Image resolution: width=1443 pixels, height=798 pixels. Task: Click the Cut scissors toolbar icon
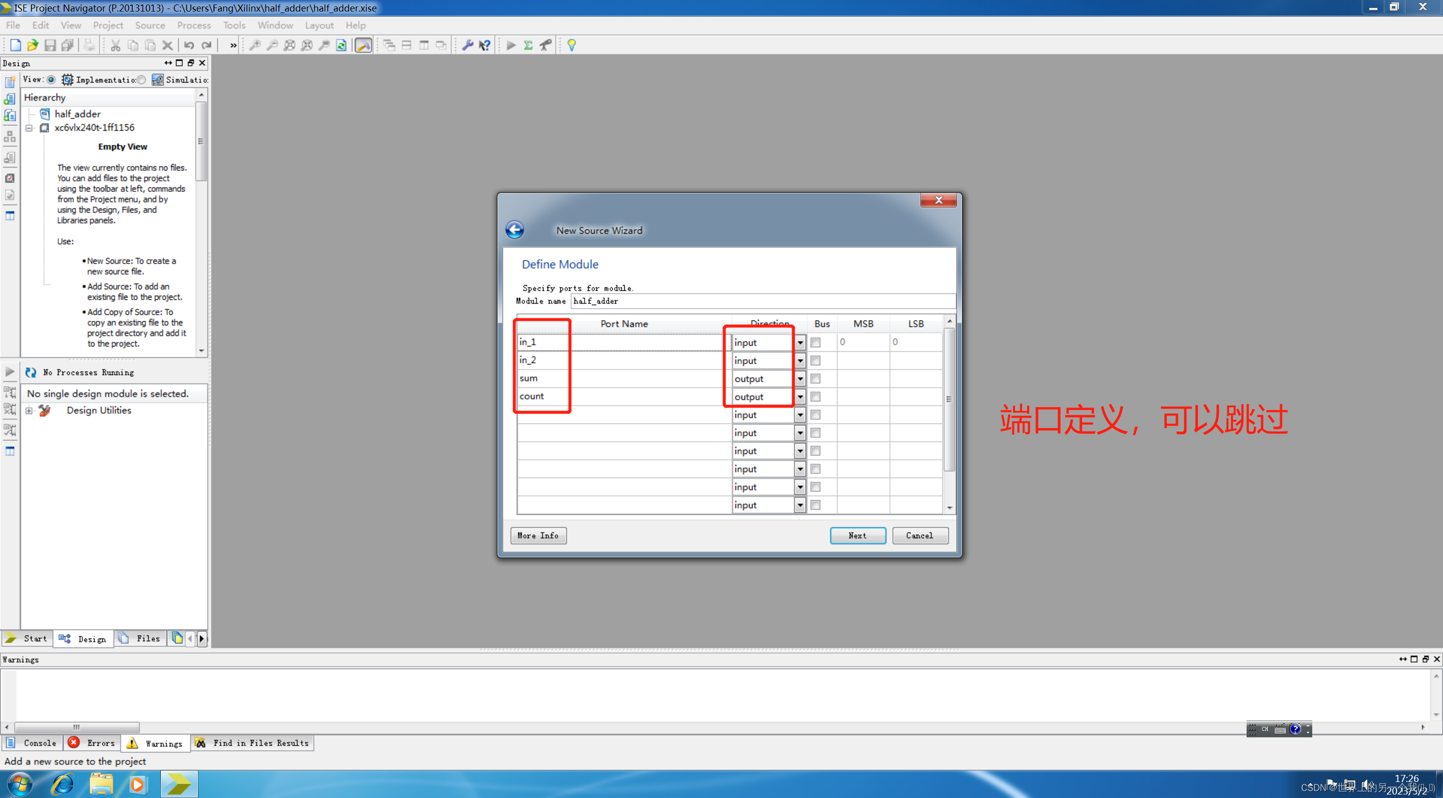tap(115, 46)
